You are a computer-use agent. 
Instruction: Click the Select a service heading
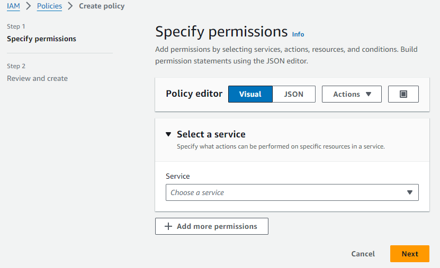(211, 134)
